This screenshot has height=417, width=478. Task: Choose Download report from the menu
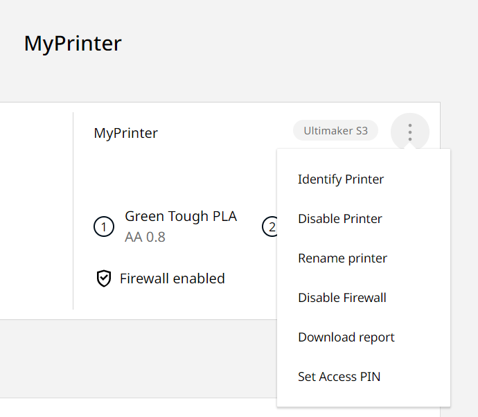click(x=346, y=337)
